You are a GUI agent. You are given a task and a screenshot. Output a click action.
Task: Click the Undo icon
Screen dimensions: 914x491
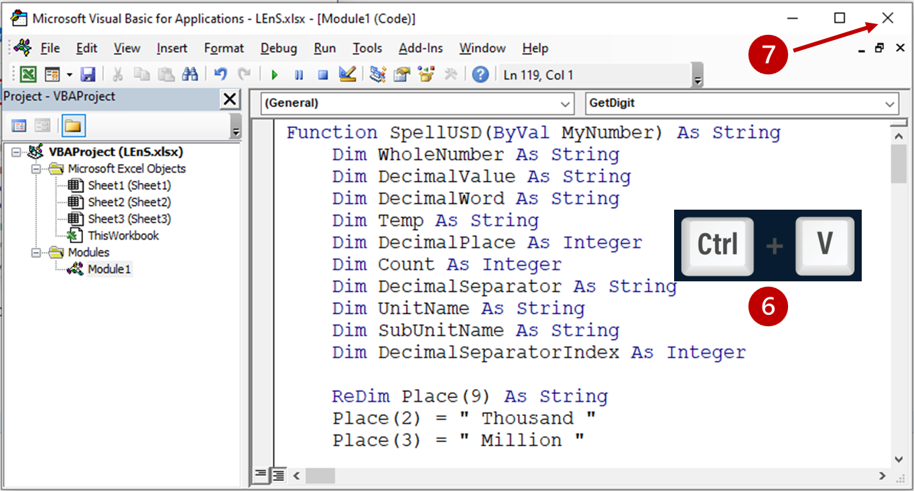220,74
